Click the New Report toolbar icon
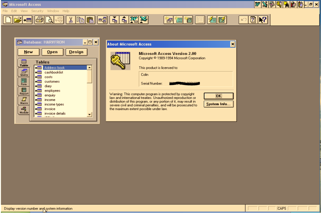 [188, 20]
